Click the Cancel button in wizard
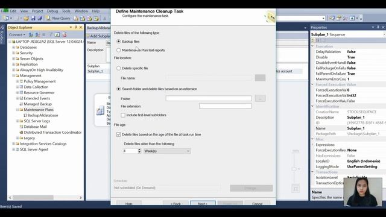The height and width of the screenshot is (217, 386). pyautogui.click(x=258, y=204)
